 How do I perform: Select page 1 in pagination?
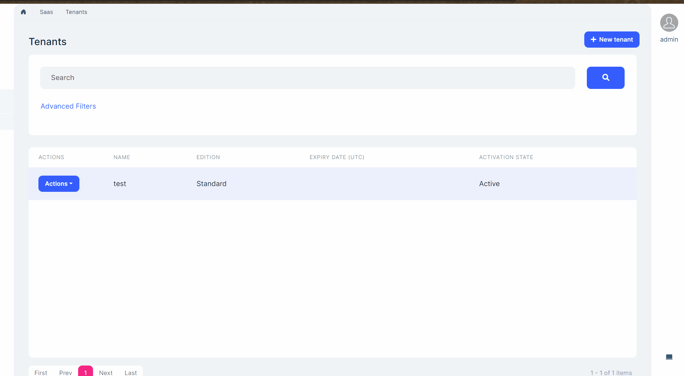85,372
